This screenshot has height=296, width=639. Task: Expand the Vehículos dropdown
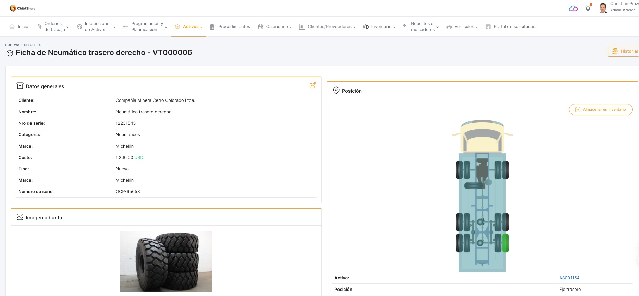pyautogui.click(x=462, y=27)
